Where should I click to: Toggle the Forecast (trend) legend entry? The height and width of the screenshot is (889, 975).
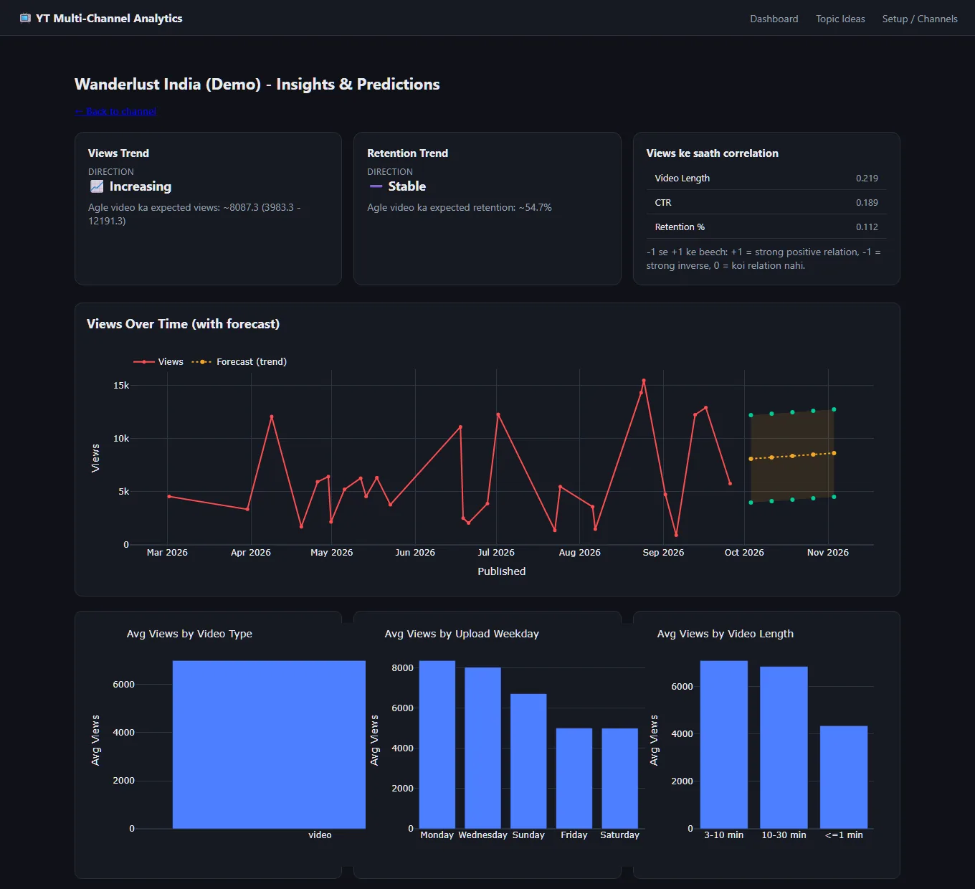(x=239, y=362)
